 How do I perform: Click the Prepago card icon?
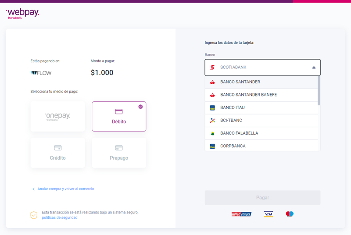point(119,148)
